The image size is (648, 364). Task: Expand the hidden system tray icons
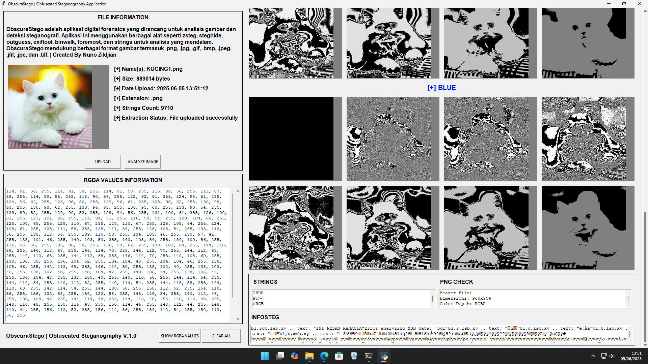coord(593,356)
